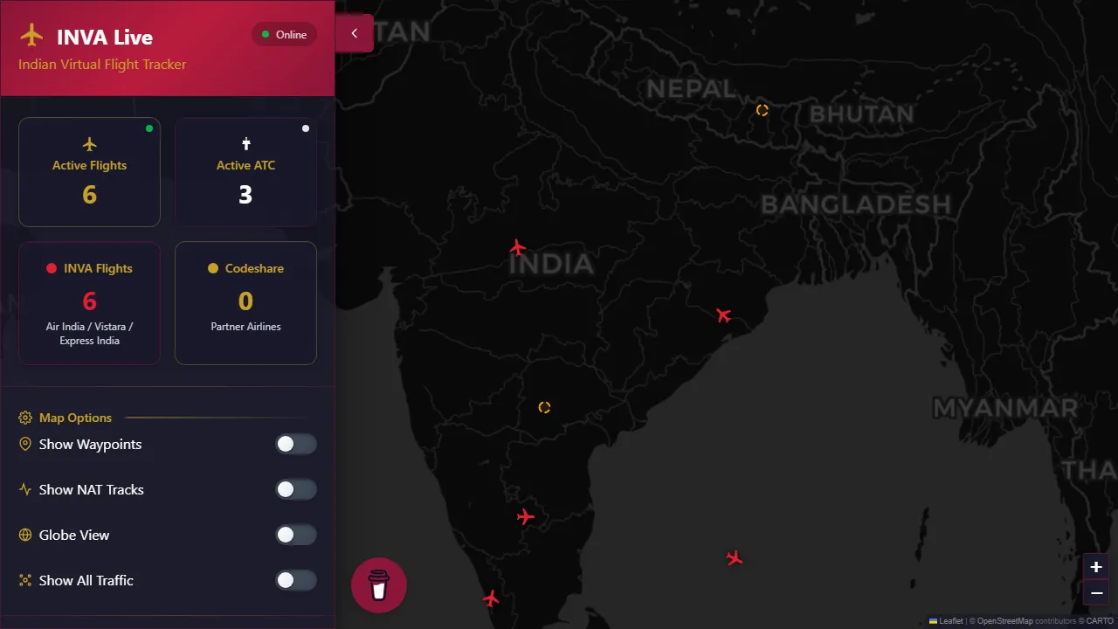Image resolution: width=1118 pixels, height=629 pixels.
Task: Click the plane icon near the Kerala coastline
Action: pyautogui.click(x=491, y=598)
